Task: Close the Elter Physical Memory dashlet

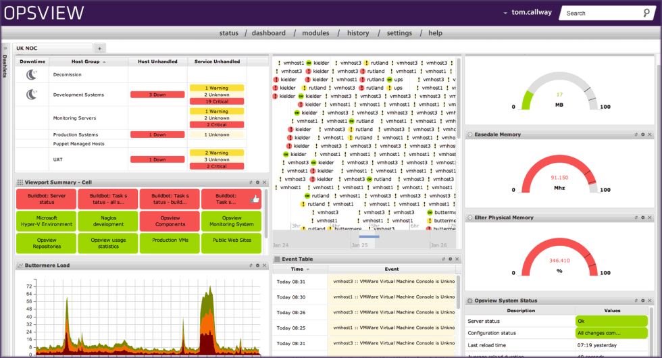Action: (x=650, y=218)
